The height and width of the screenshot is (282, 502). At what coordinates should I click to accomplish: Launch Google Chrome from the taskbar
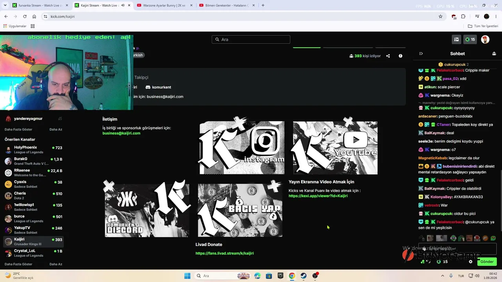click(292, 276)
